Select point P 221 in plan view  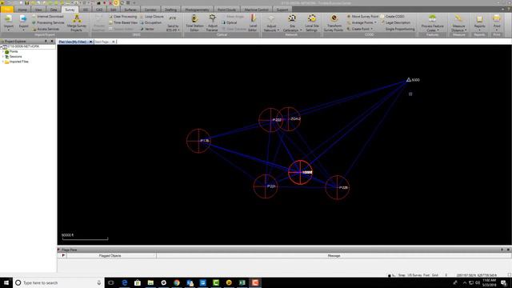pos(266,186)
